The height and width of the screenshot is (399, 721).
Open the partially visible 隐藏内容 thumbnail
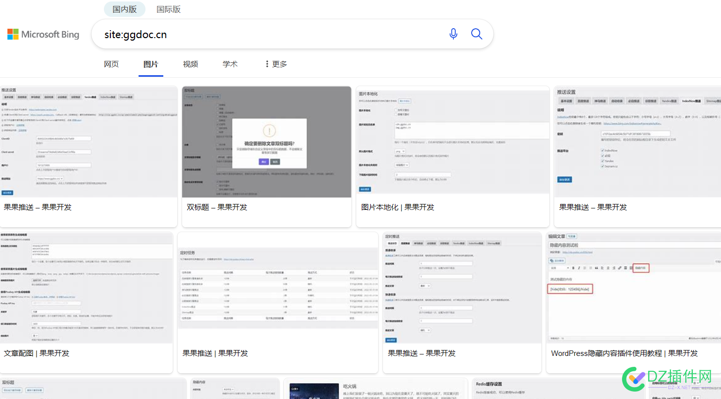(x=234, y=389)
